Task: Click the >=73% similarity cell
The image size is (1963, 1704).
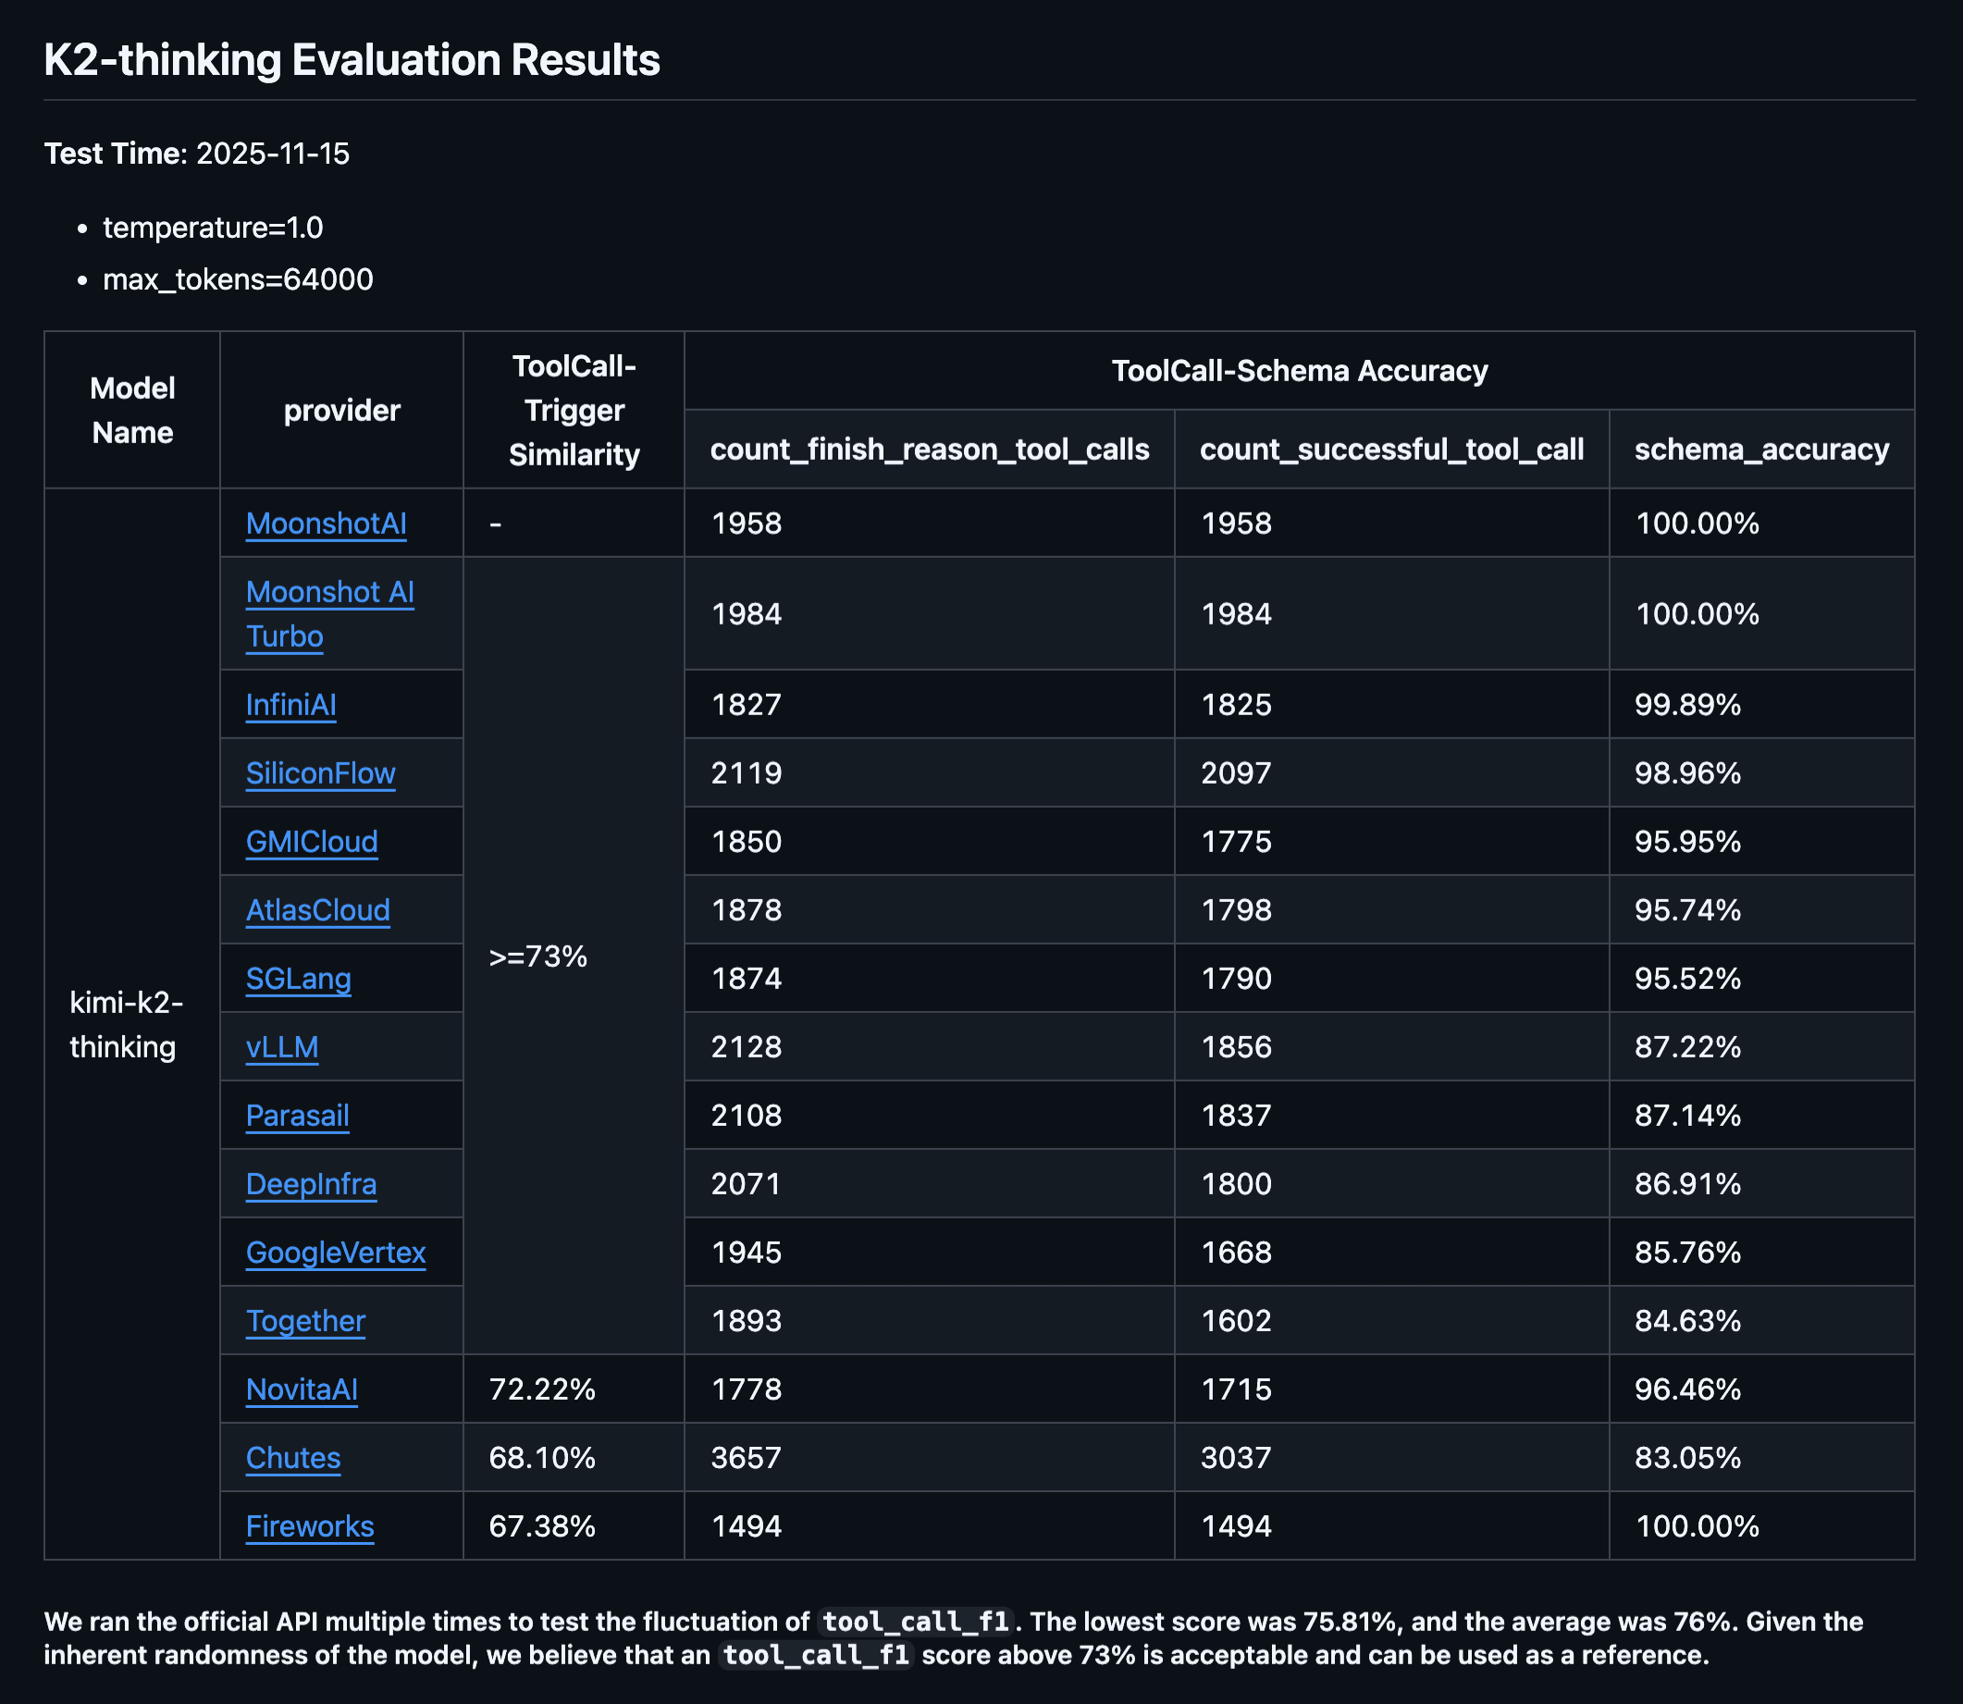Action: click(537, 957)
